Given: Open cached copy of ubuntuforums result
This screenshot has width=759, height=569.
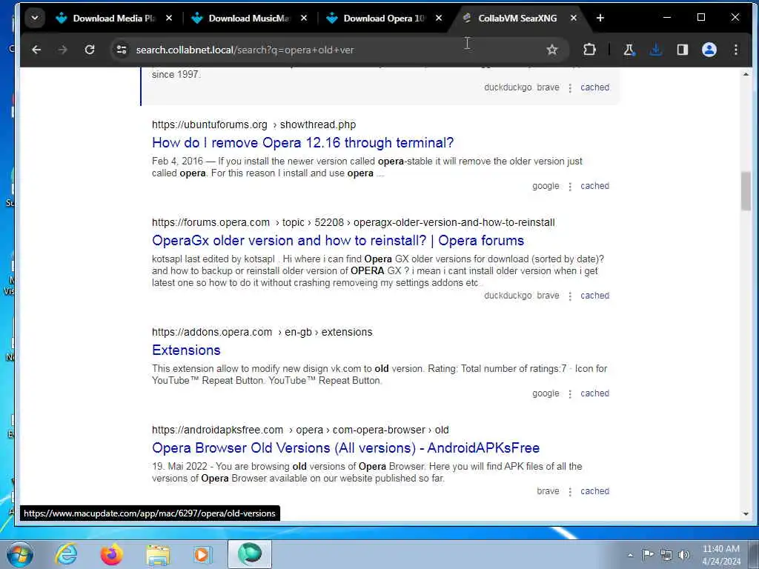Looking at the screenshot, I should 594,186.
